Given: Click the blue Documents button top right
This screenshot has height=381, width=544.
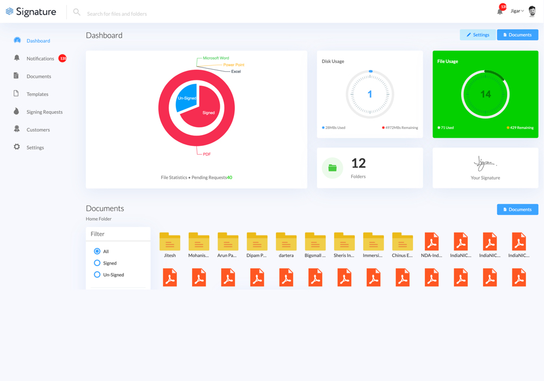Looking at the screenshot, I should tap(517, 34).
